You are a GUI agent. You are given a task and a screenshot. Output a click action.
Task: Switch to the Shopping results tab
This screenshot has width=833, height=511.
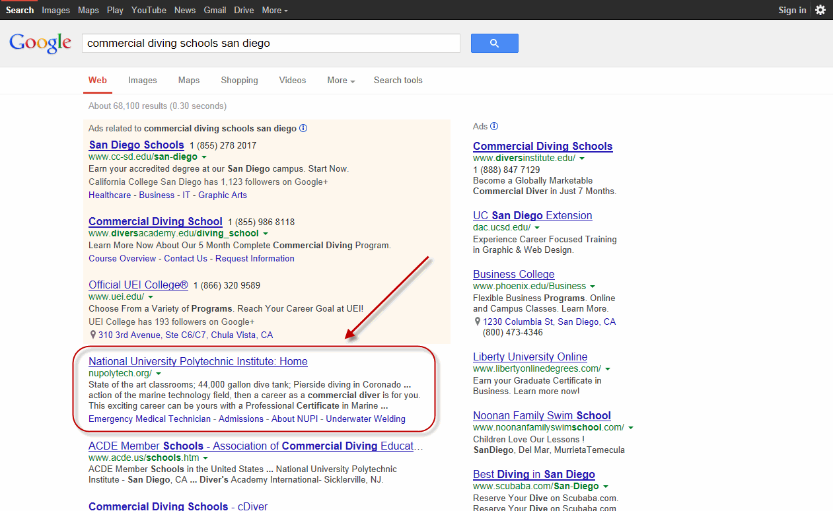(x=239, y=81)
